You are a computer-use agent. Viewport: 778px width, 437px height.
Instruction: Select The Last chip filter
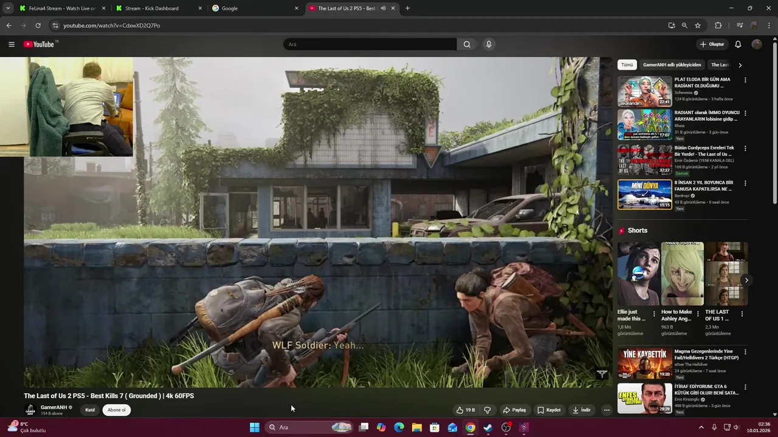(x=720, y=65)
